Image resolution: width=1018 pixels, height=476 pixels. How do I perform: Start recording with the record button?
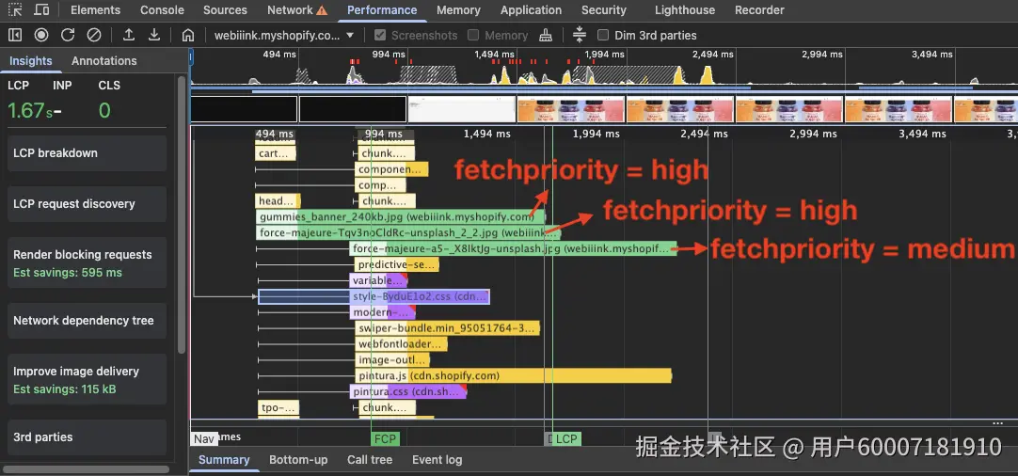click(x=41, y=35)
